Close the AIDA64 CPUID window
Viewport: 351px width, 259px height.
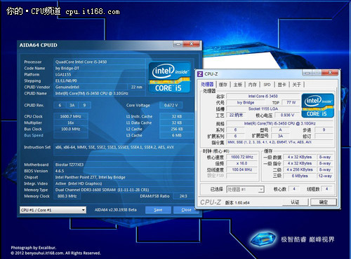192,44
